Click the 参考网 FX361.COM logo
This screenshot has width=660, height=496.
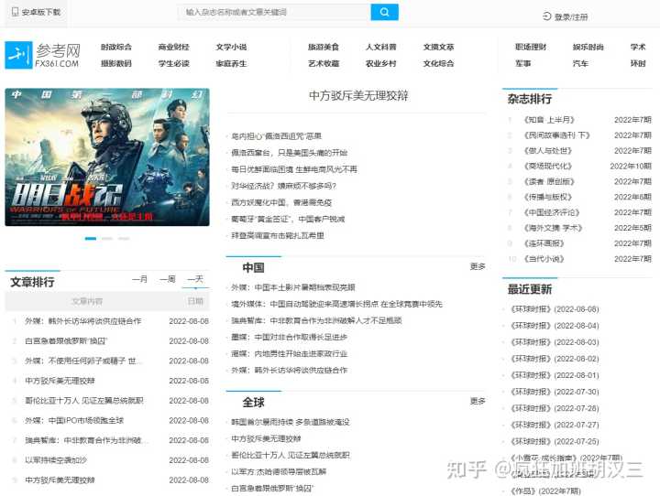(42, 55)
